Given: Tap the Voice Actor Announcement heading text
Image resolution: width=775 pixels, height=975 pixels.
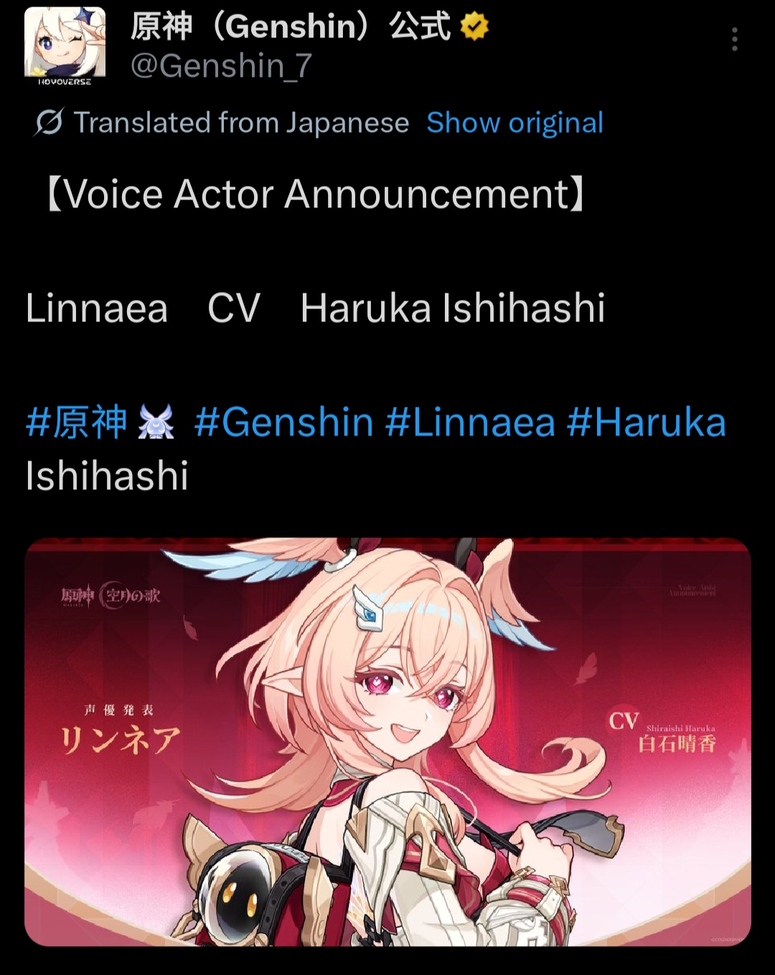Looking at the screenshot, I should pyautogui.click(x=316, y=194).
